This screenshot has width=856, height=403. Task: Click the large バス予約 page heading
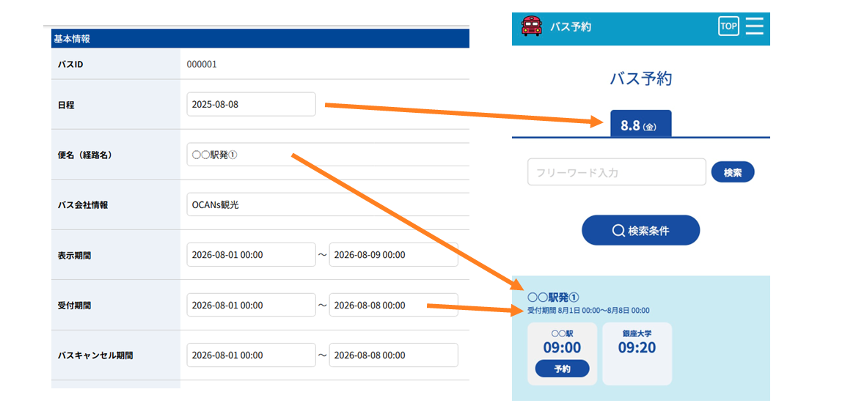(x=641, y=78)
